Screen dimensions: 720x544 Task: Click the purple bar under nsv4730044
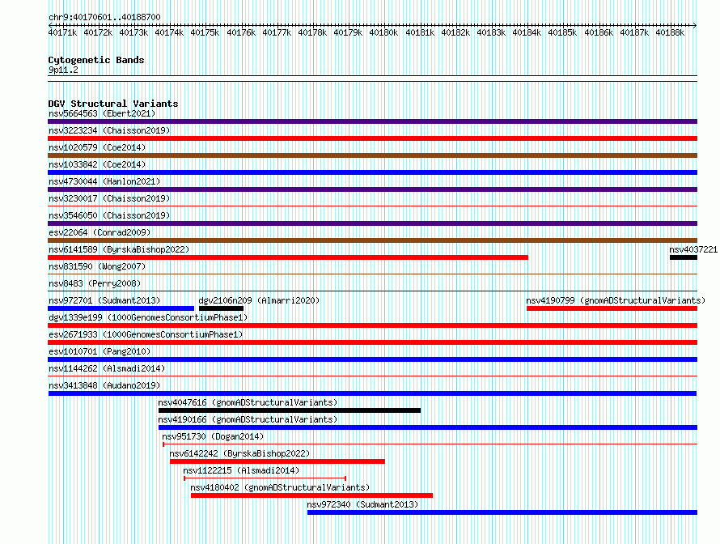pyautogui.click(x=372, y=189)
